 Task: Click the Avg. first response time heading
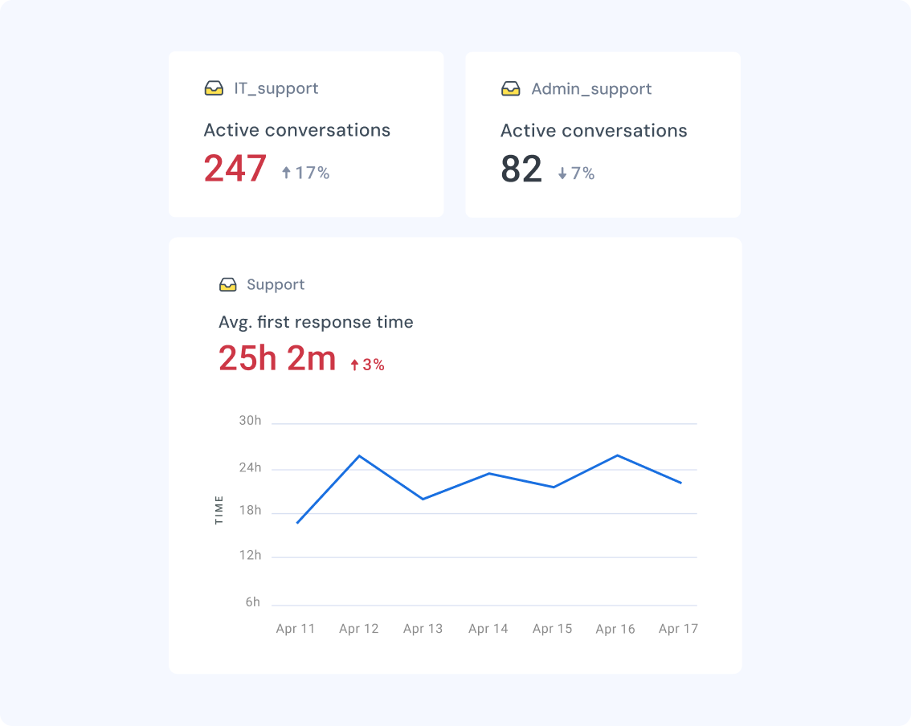click(317, 322)
